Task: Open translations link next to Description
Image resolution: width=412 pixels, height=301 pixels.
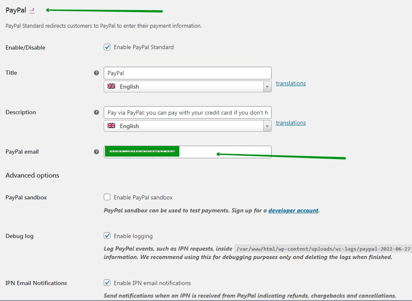Action: pos(291,123)
